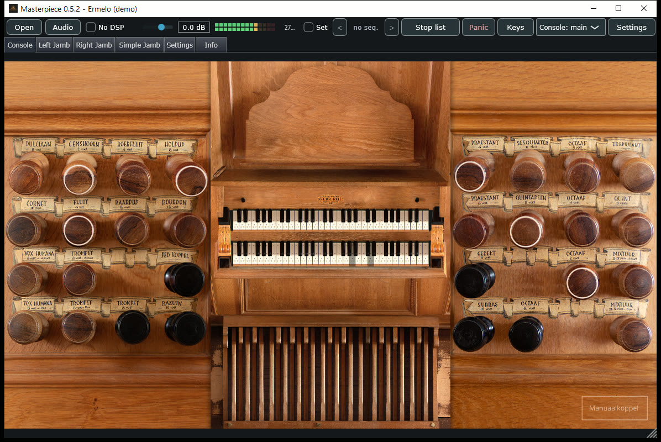661x442 pixels.
Task: Show the Stop list
Action: tap(431, 28)
